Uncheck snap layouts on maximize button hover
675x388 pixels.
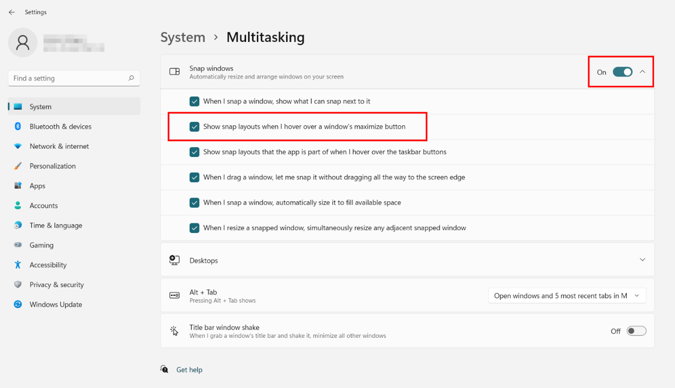point(194,127)
